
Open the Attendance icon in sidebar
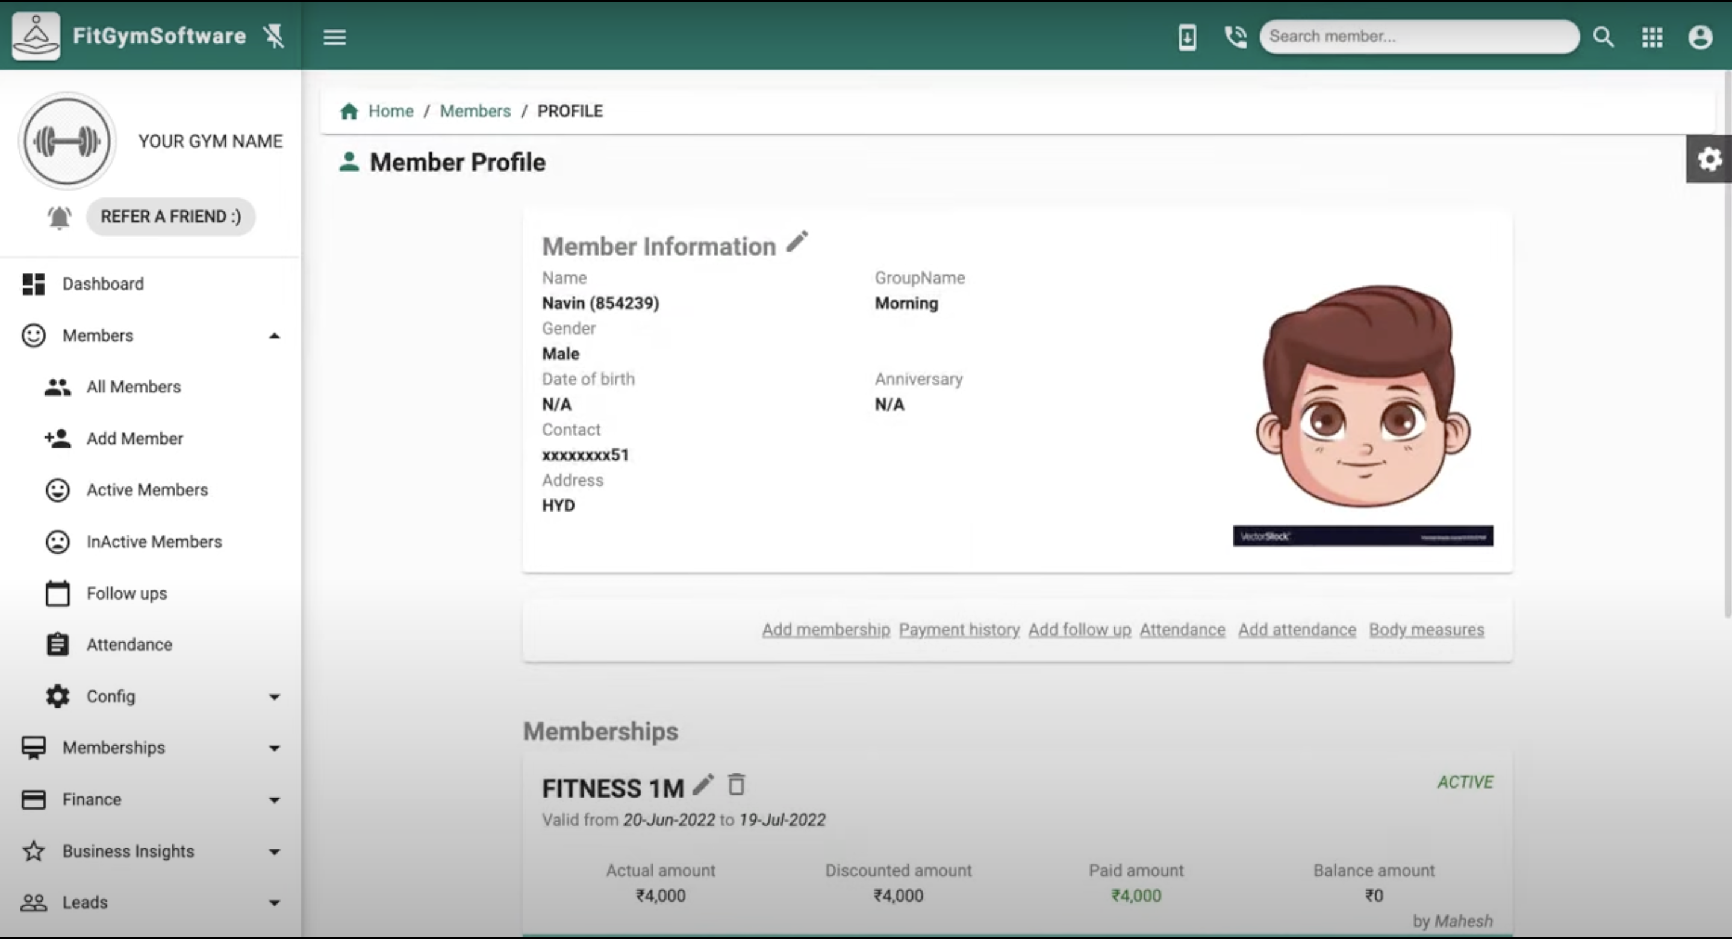pos(57,645)
